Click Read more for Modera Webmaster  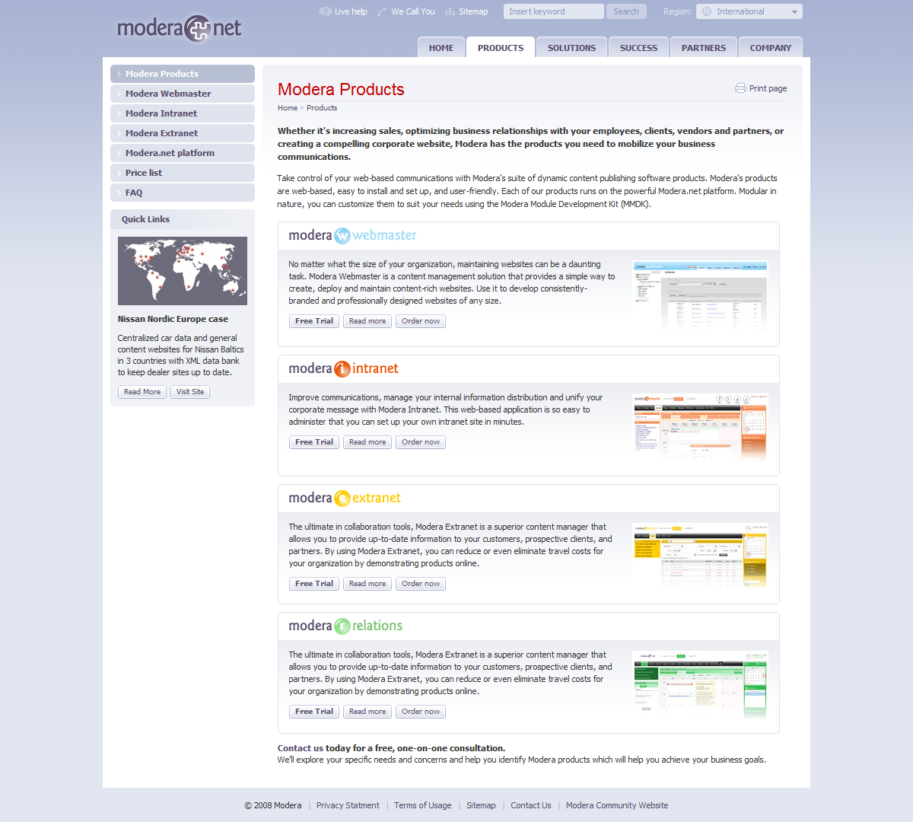point(367,321)
